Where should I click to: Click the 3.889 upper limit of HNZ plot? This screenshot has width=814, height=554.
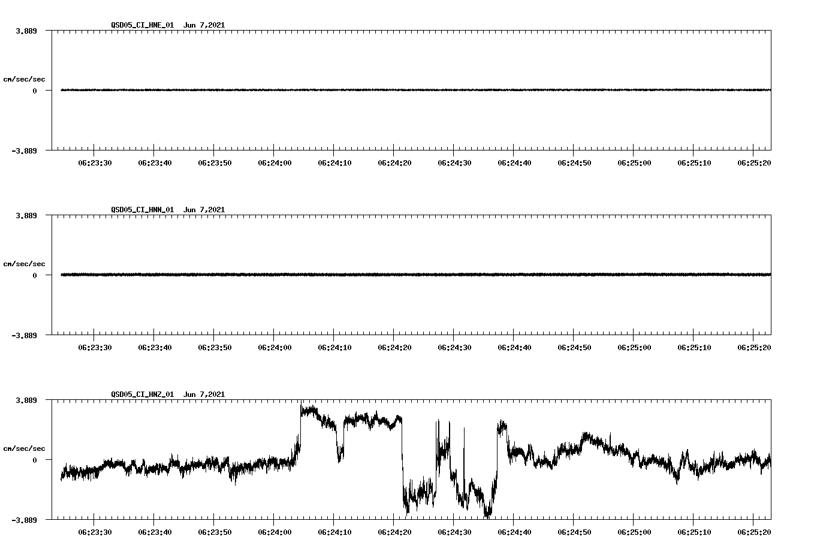pos(26,400)
